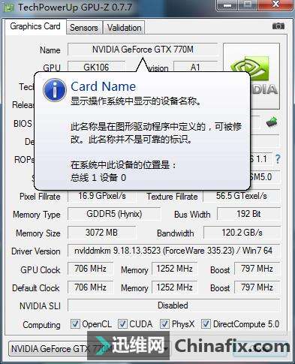Toggle the OpenCL checkbox
The image size is (295, 364).
point(75,324)
